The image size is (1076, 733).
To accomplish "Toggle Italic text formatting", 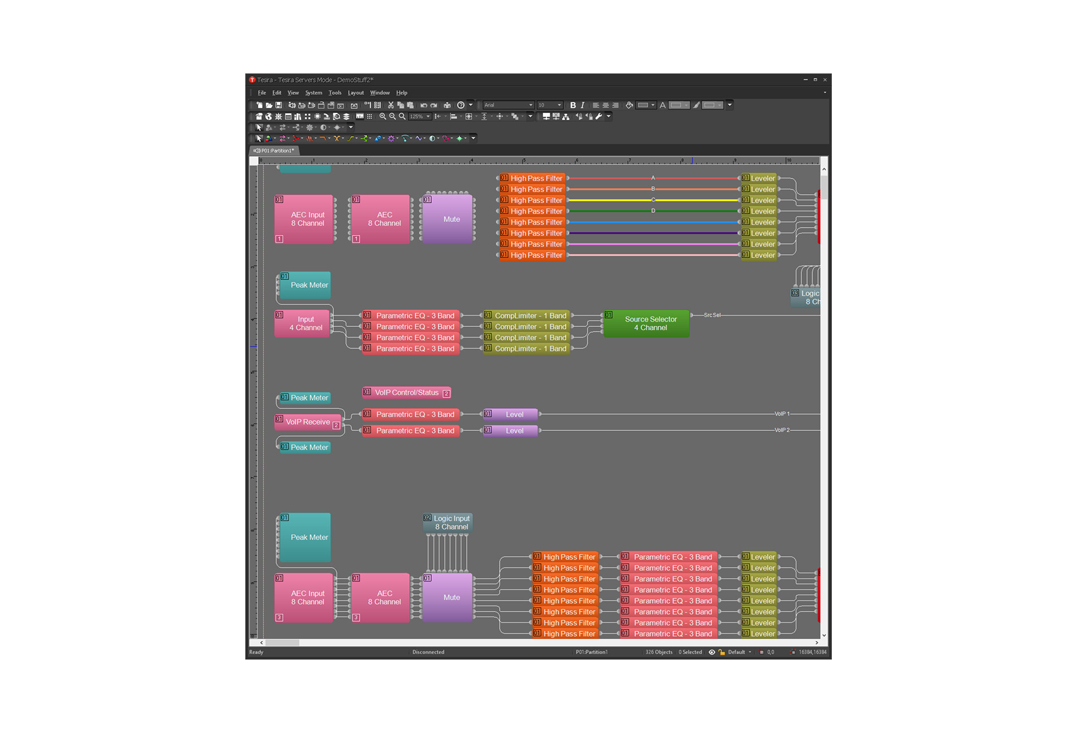I will [583, 105].
